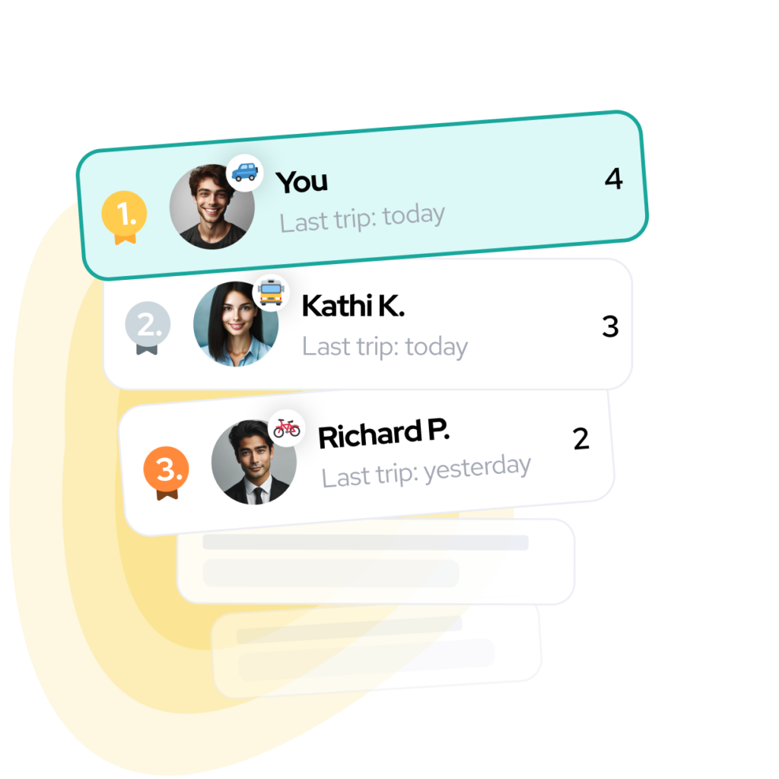
Task: Click the gold first-place medal badge
Action: [124, 217]
